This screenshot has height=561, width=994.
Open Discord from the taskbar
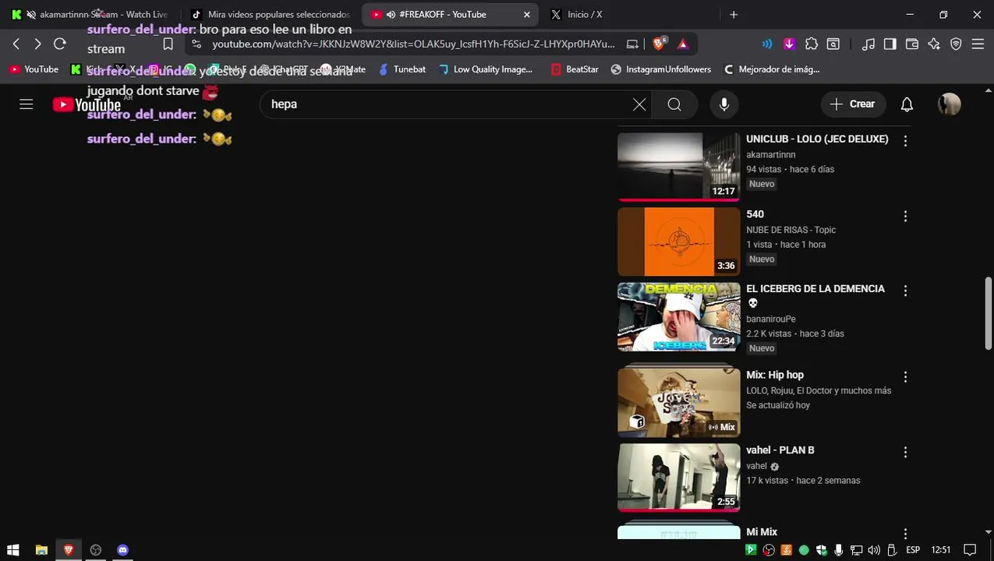point(122,550)
